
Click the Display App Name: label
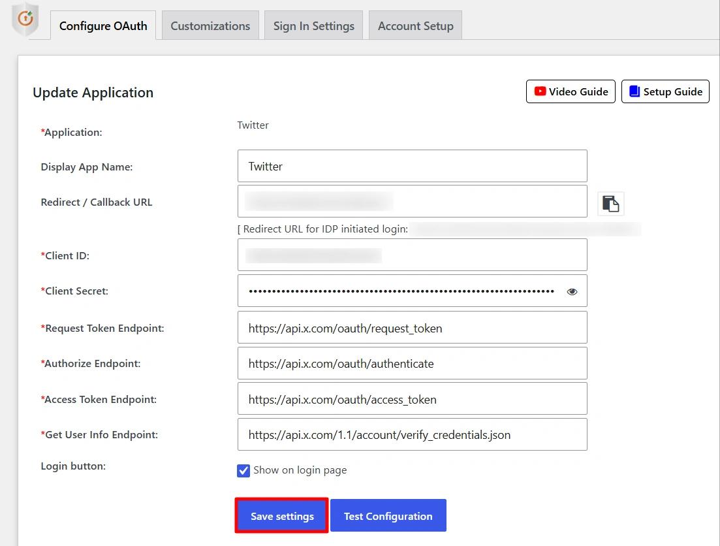click(87, 167)
